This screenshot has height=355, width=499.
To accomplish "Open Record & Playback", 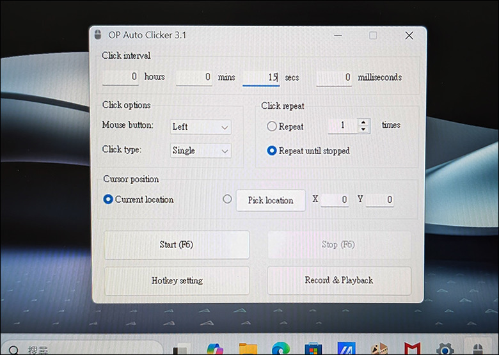I will coord(339,281).
